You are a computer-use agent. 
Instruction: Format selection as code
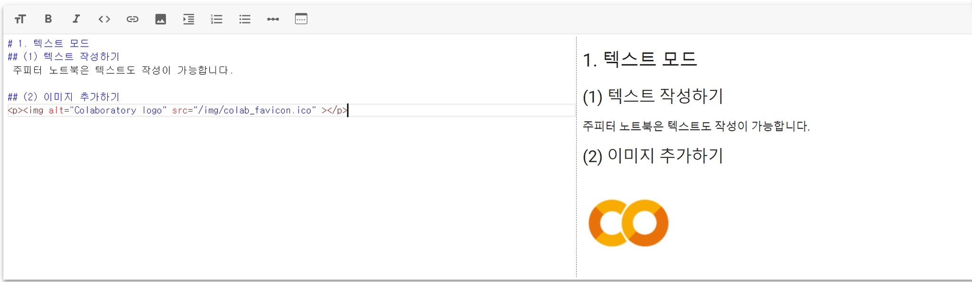(104, 19)
